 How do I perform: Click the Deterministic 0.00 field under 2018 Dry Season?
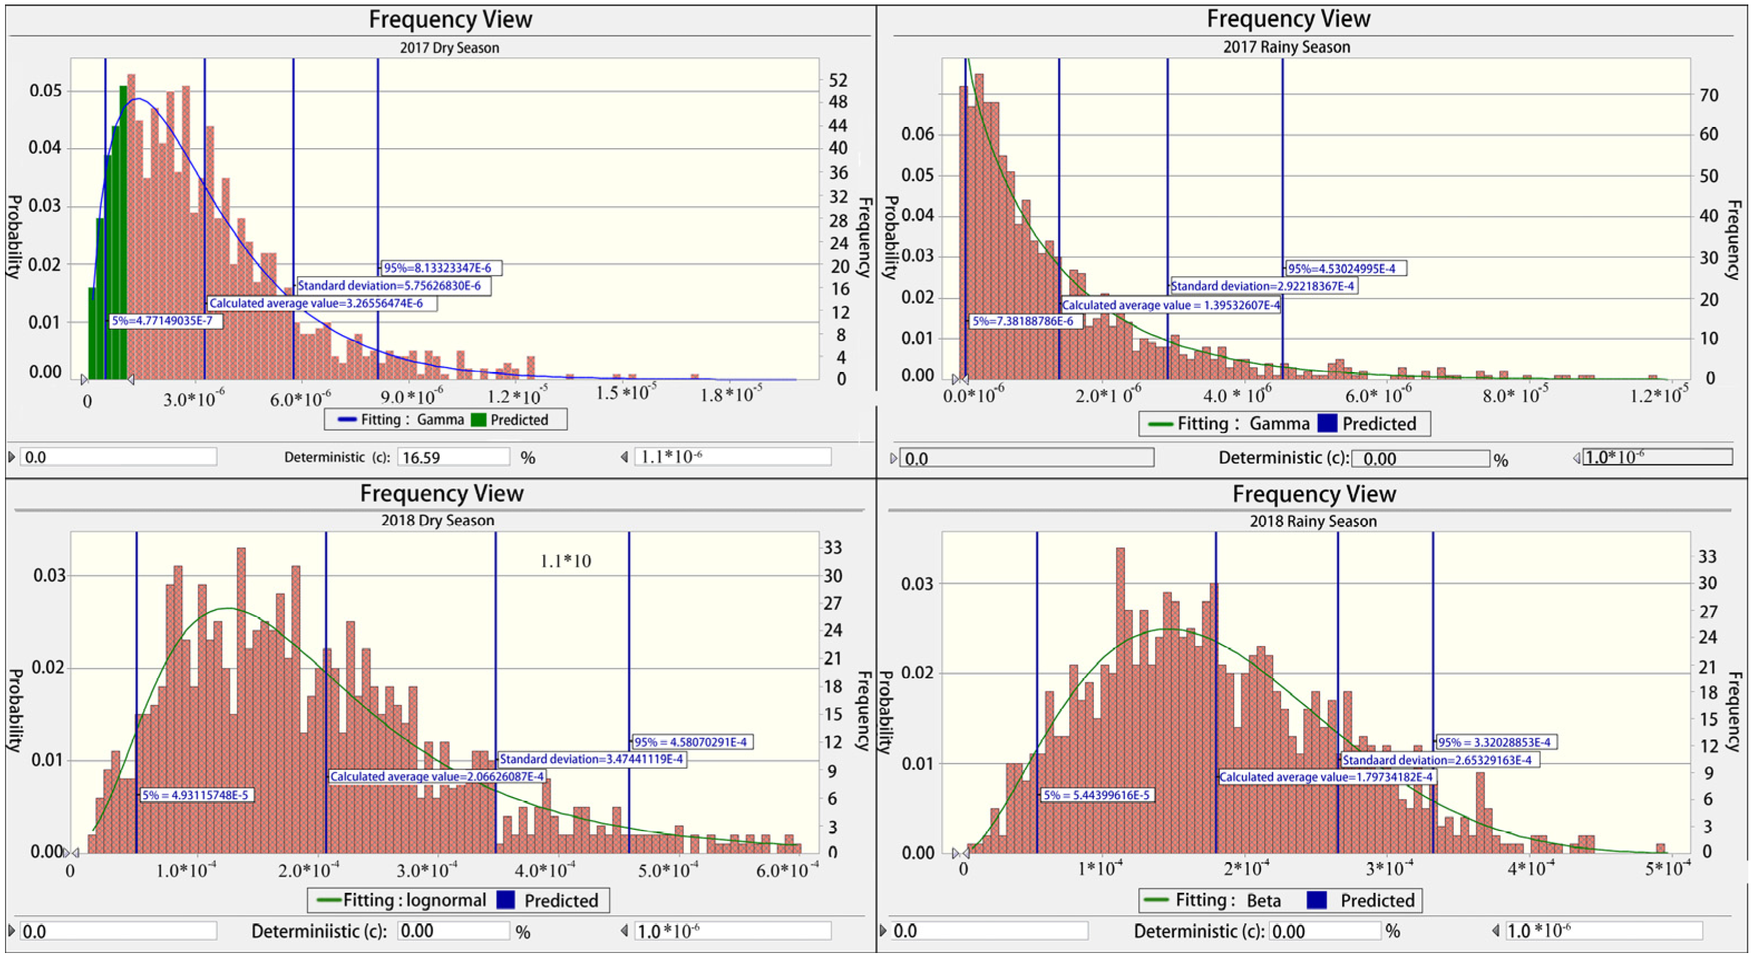pos(453,930)
